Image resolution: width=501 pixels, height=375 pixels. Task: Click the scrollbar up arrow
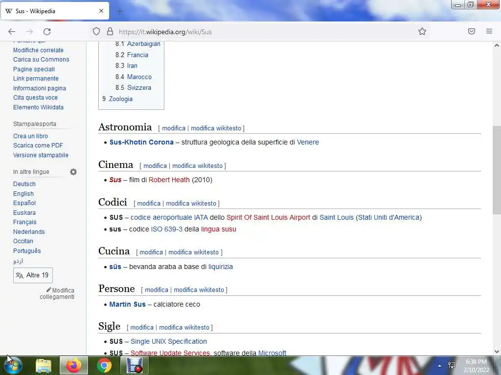pos(497,45)
